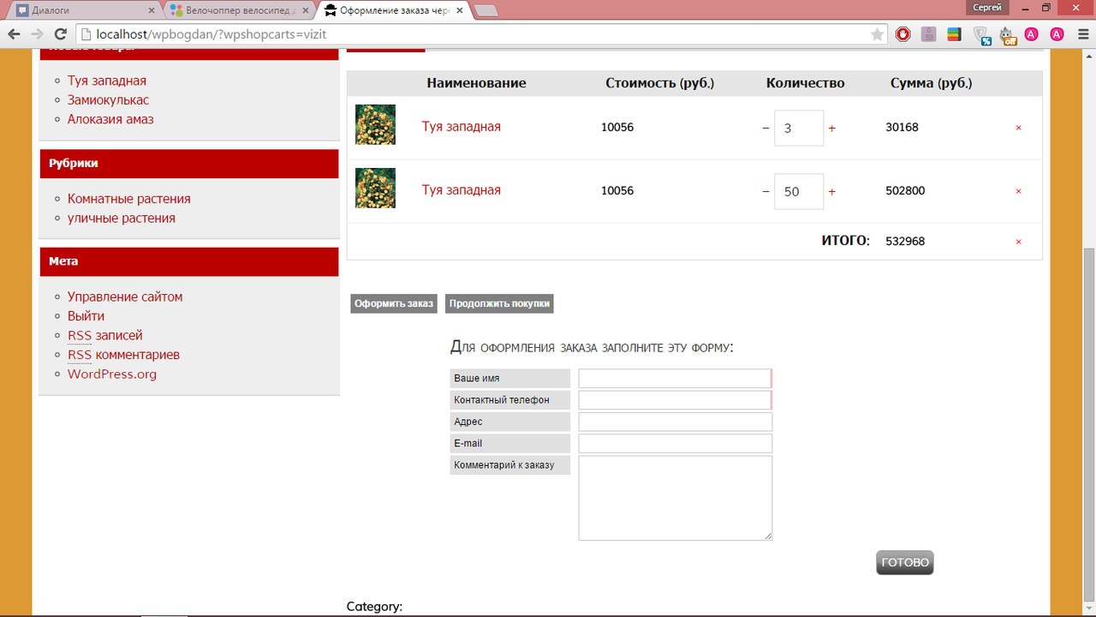The height and width of the screenshot is (617, 1096).
Task: Open RSS записей feed link
Action: [x=105, y=335]
